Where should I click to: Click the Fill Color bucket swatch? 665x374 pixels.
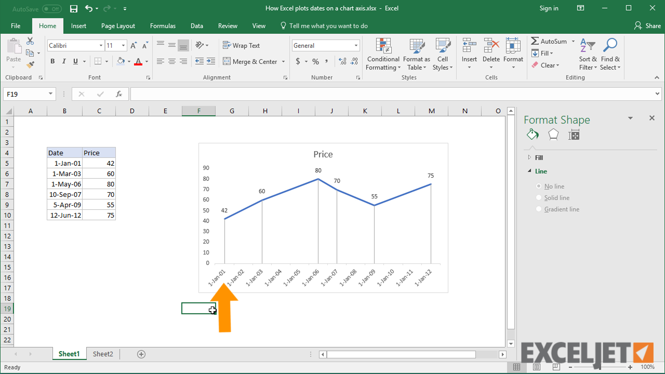tap(121, 61)
